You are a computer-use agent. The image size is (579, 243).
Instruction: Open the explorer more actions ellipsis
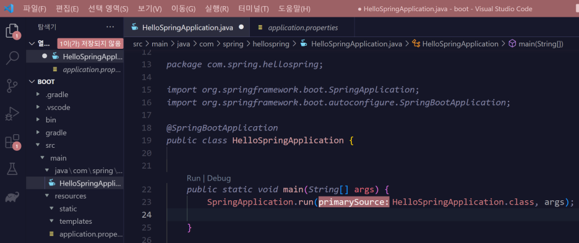tap(110, 27)
